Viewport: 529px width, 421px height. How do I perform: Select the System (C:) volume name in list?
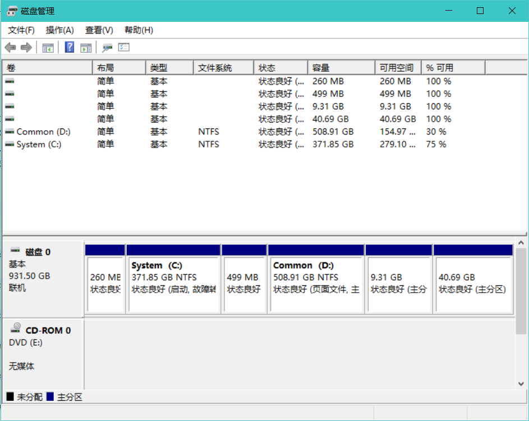[39, 144]
